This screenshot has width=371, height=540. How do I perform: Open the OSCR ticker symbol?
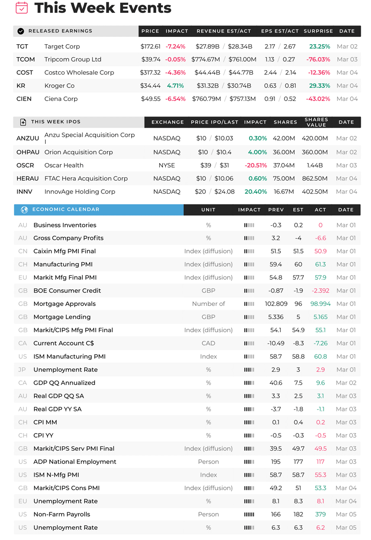tap(25, 165)
